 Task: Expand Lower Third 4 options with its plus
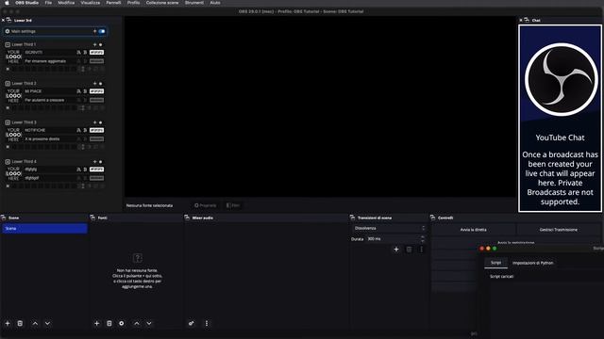pyautogui.click(x=94, y=161)
